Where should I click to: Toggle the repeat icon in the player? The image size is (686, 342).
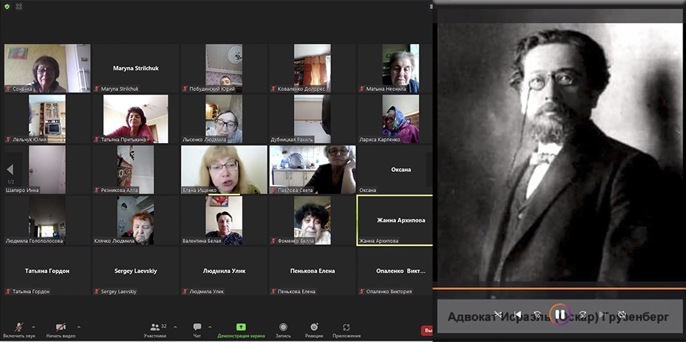[622, 315]
